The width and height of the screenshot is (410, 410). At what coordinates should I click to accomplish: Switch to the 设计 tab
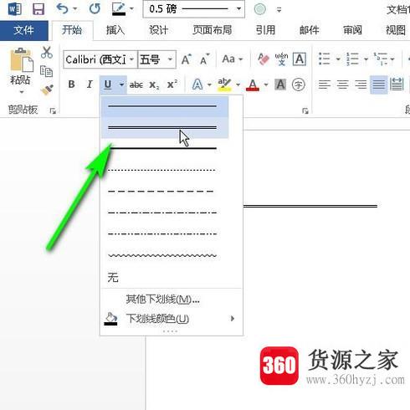point(158,30)
